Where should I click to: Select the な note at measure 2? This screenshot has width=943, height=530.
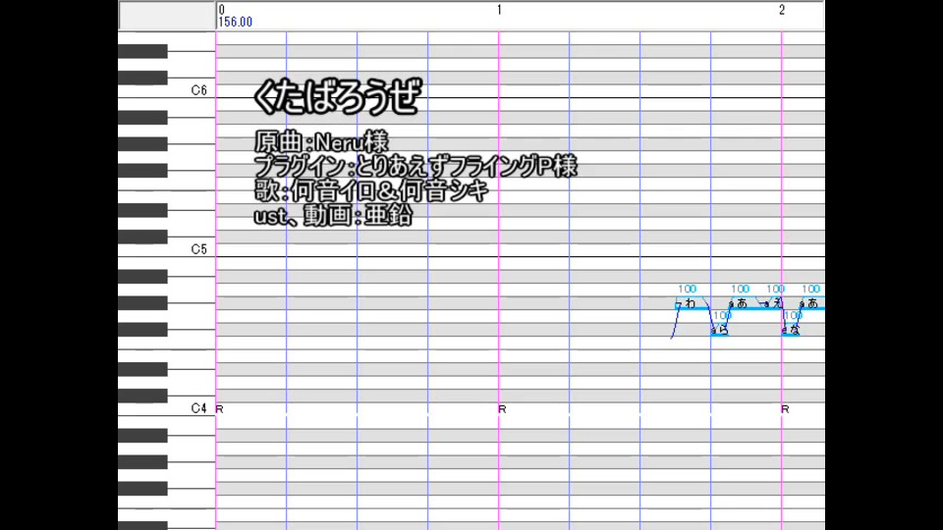790,330
